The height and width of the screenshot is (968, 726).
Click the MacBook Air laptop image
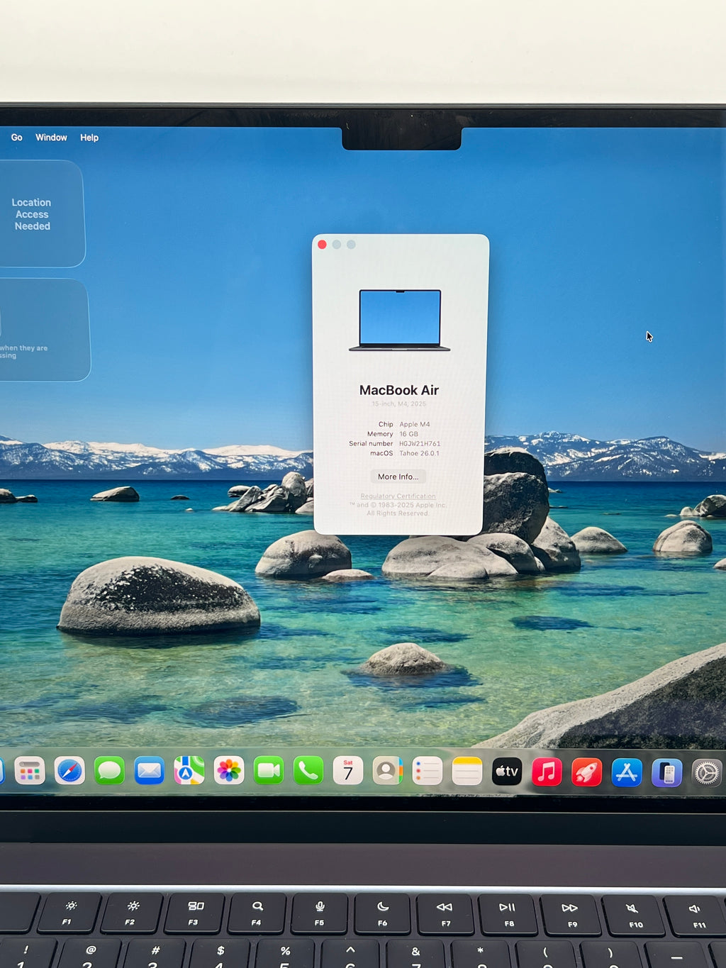click(x=400, y=320)
